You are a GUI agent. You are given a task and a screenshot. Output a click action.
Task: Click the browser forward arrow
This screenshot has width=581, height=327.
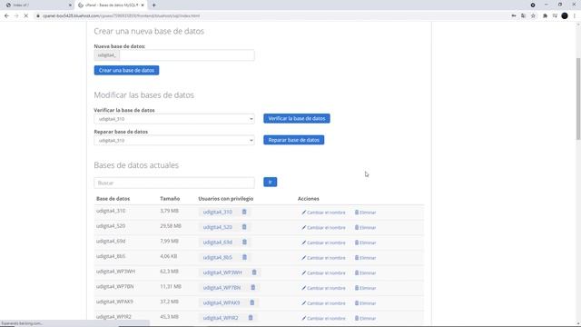(16, 16)
